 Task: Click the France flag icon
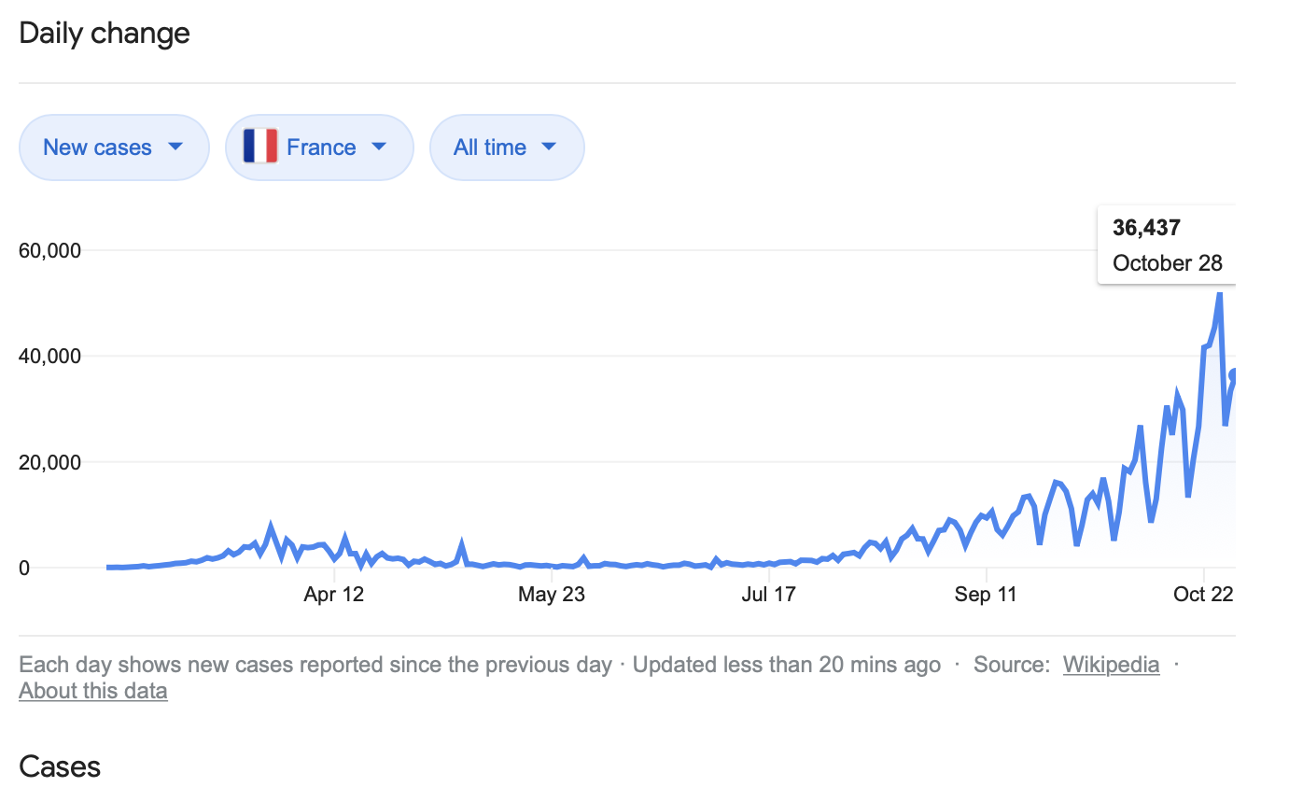coord(260,147)
